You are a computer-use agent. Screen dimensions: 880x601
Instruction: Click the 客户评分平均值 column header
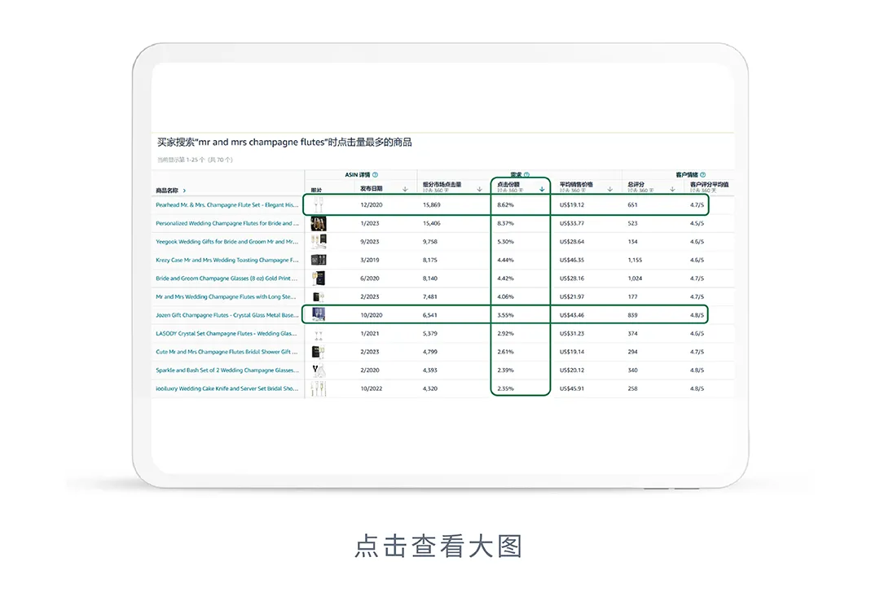point(710,184)
